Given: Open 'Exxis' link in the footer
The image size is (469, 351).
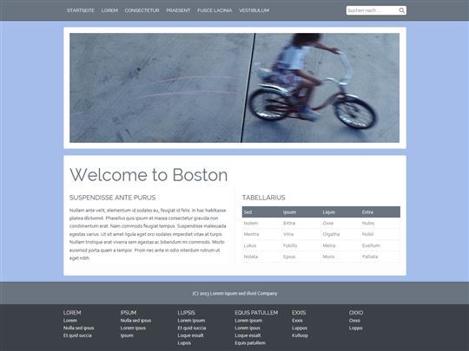Looking at the screenshot, I should (x=297, y=321).
